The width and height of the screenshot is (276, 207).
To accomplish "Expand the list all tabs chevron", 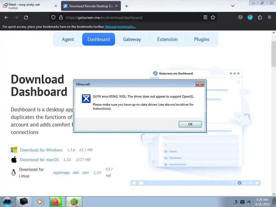I will click(x=233, y=6).
